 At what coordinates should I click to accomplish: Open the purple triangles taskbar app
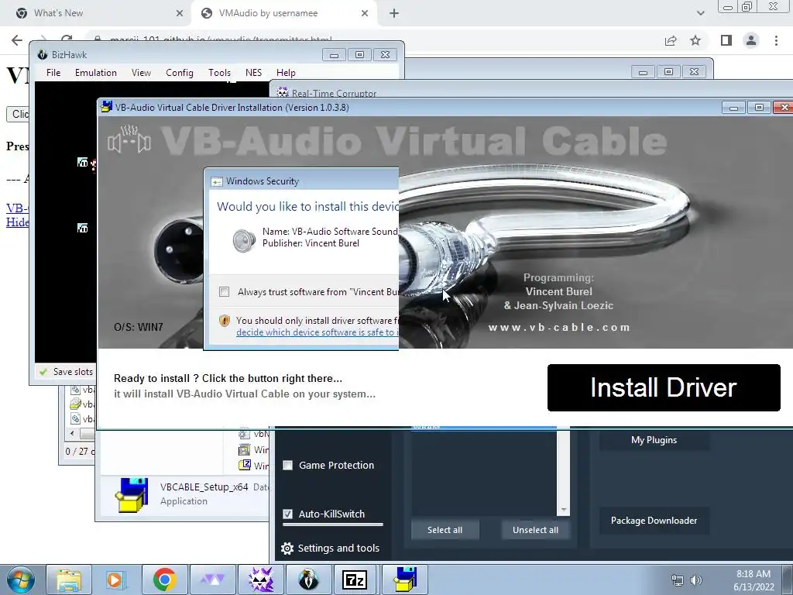[x=212, y=580]
